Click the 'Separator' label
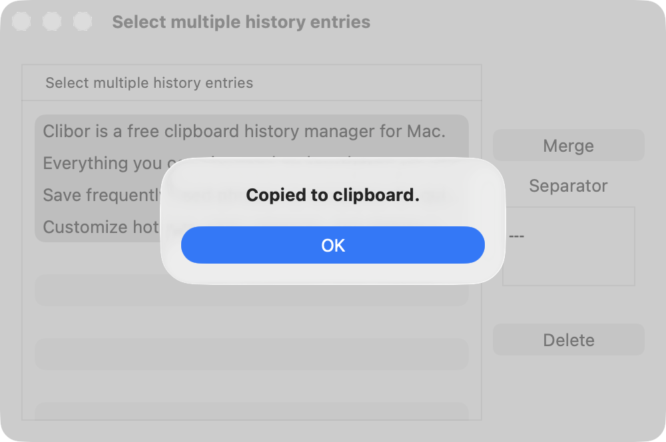This screenshot has height=442, width=666. click(x=568, y=186)
